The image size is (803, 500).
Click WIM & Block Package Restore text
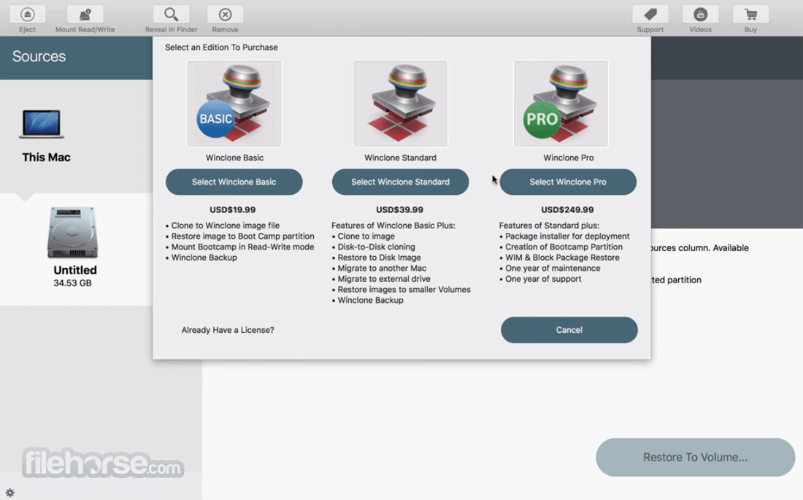click(562, 258)
